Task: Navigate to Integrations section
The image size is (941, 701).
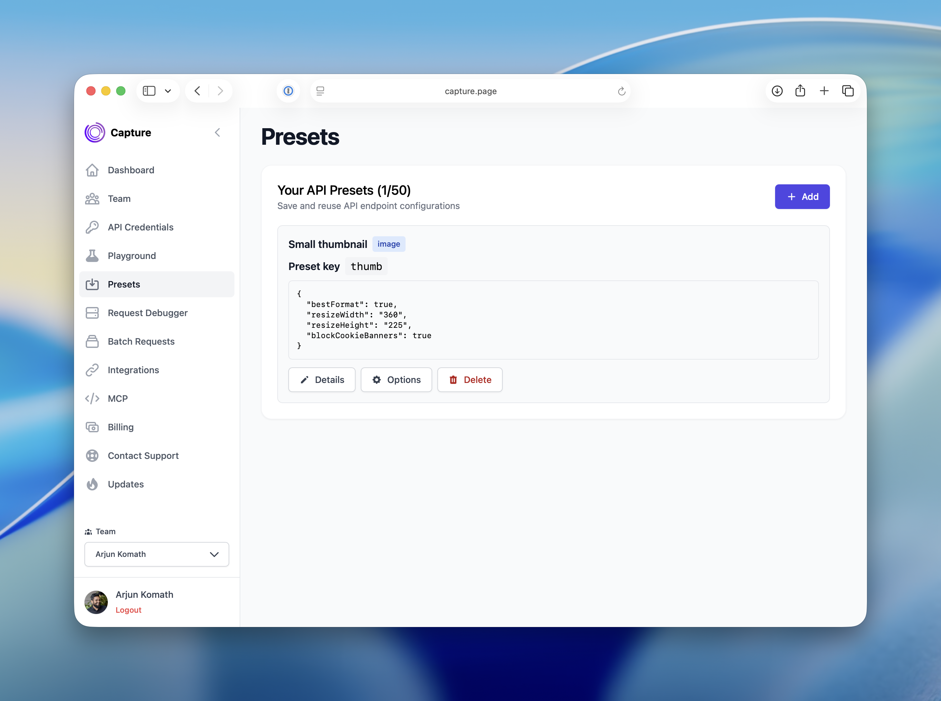Action: 133,370
